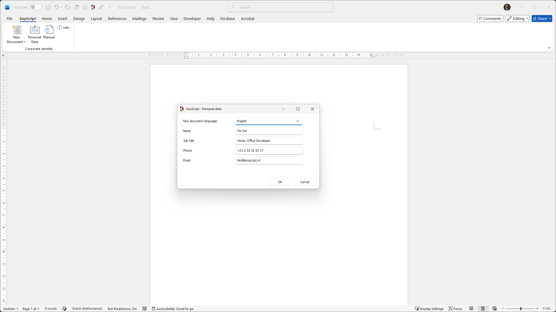Screen dimensions: 556x312
Task: Toggle the AutoSave switch
Action: [36, 7]
